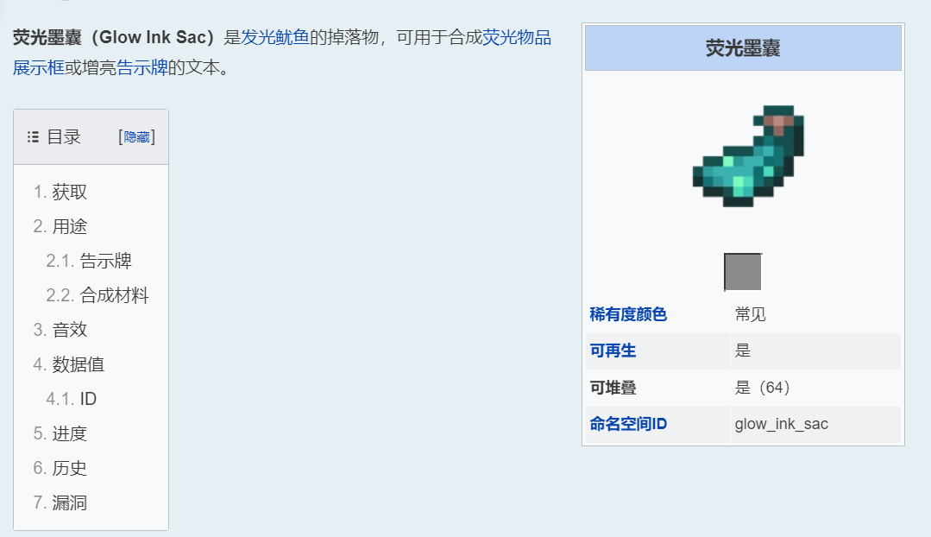Screen dimensions: 931x537
Task: Jump to section 1 获取
Action: pyautogui.click(x=69, y=193)
